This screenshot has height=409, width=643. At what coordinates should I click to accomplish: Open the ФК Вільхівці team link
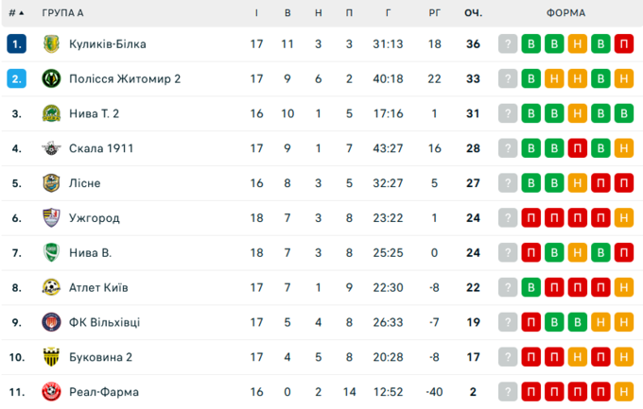104,322
